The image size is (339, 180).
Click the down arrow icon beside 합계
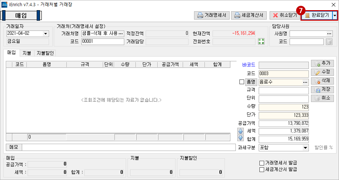(x=241, y=138)
